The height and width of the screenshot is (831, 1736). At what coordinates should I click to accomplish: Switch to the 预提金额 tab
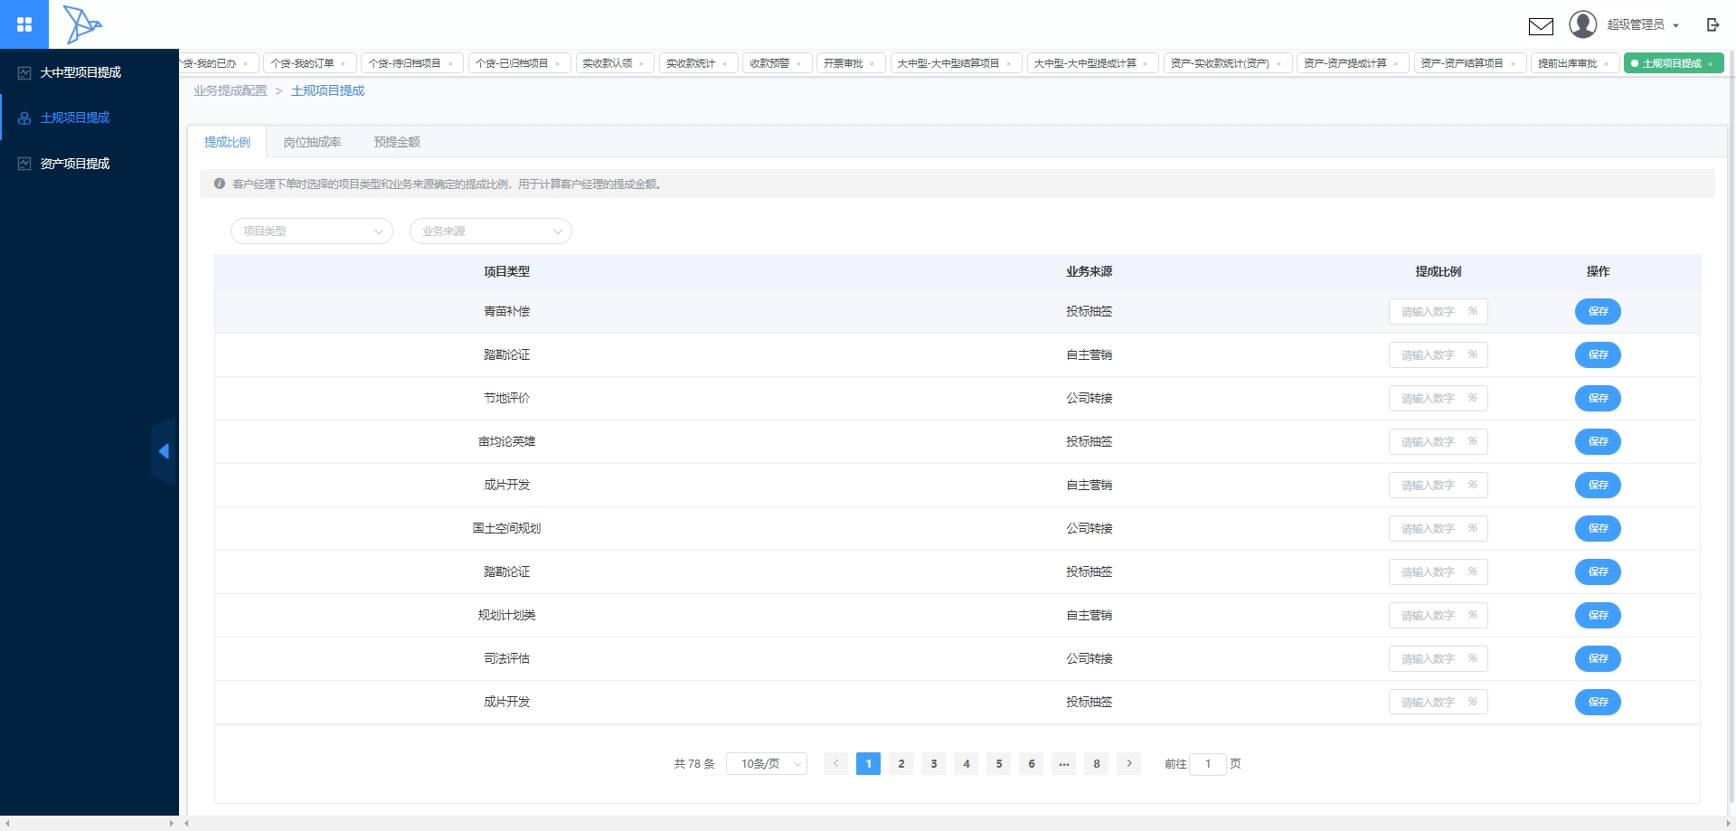tap(397, 142)
